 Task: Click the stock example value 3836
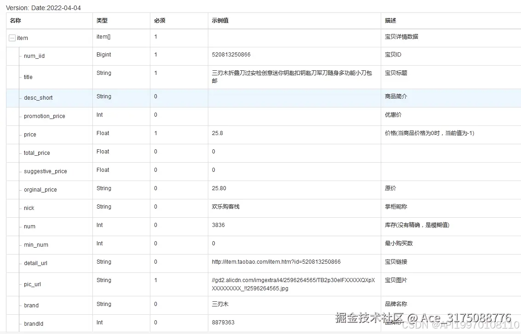(x=218, y=225)
